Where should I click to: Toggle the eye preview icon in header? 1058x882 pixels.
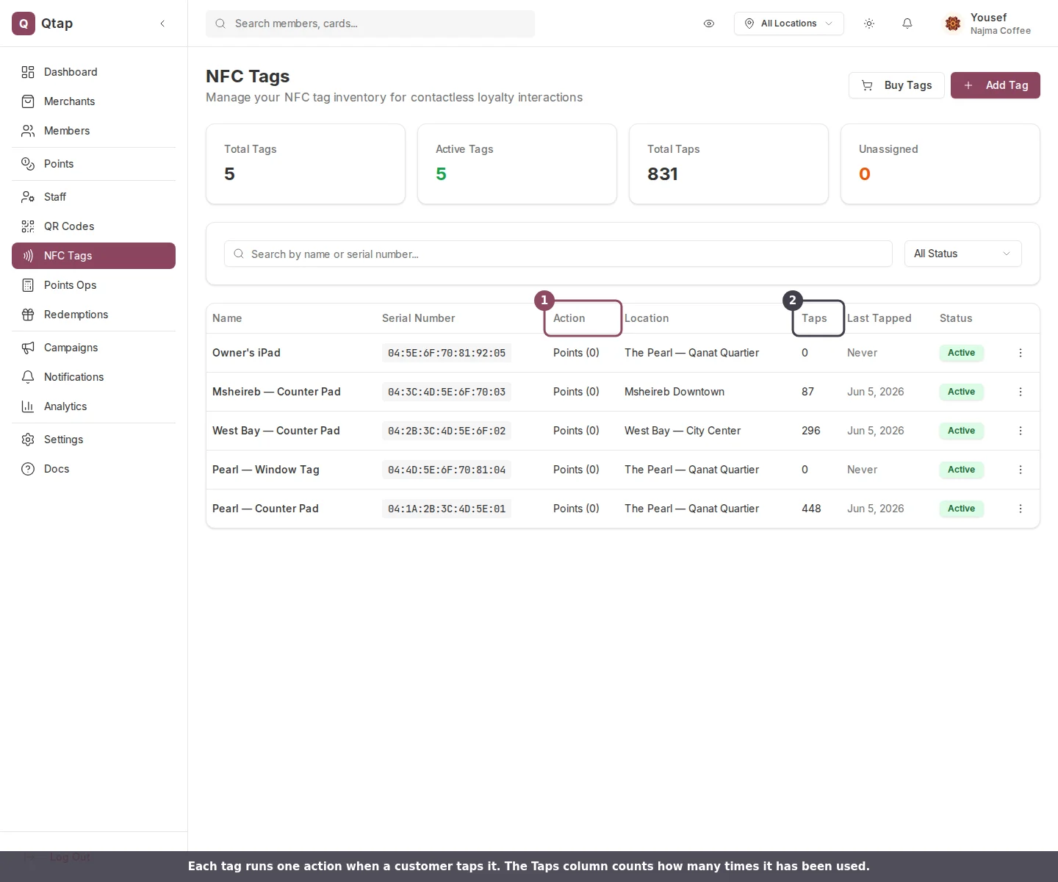(709, 24)
